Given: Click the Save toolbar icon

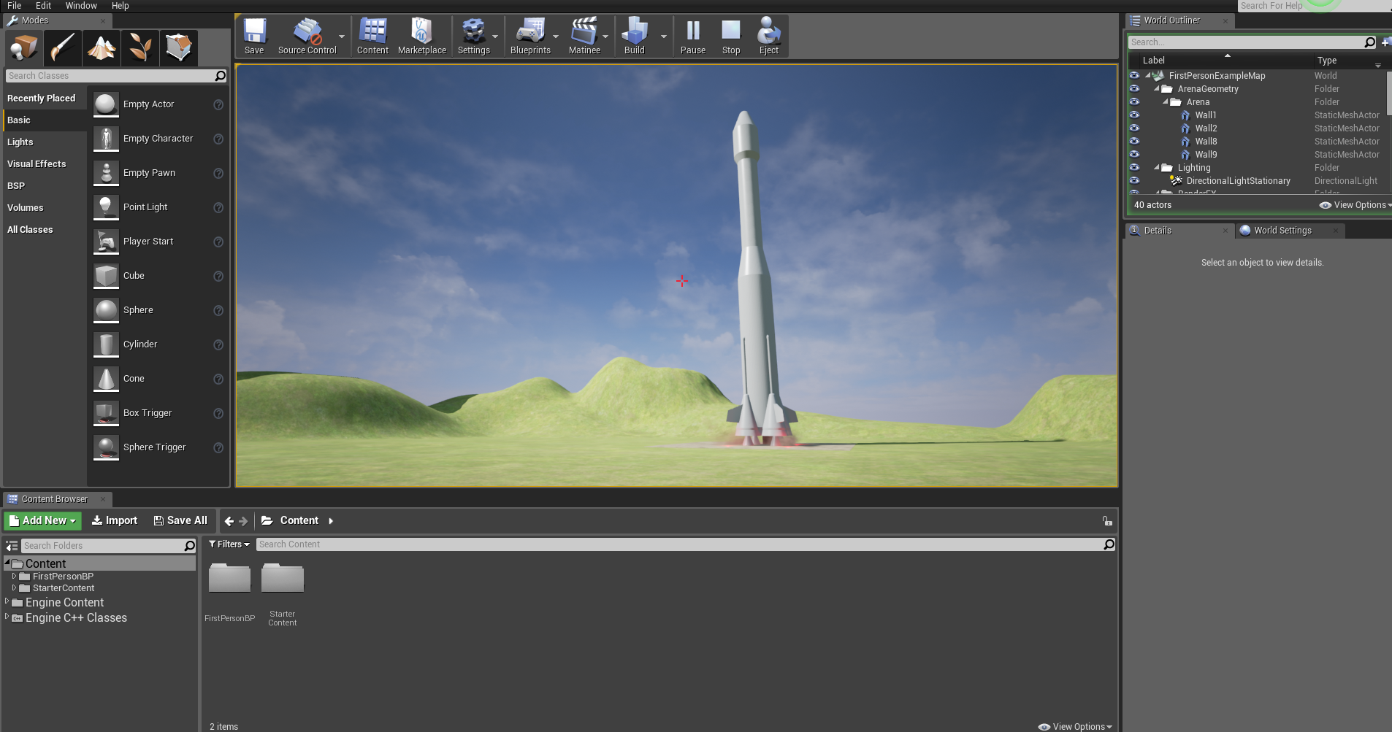Looking at the screenshot, I should 254,36.
